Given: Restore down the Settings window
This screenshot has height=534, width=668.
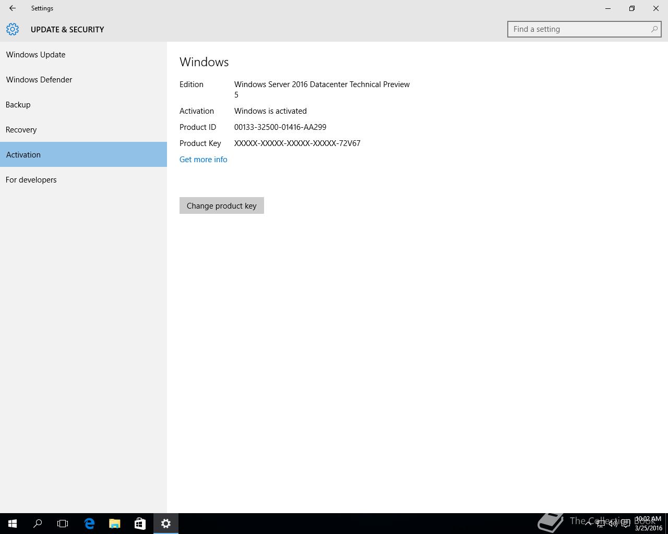Looking at the screenshot, I should click(x=632, y=8).
